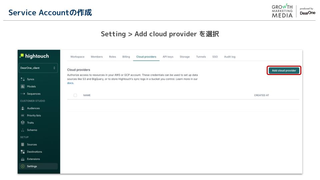
Task: Click the Extensions icon in the sidebar
Action: tap(23, 159)
